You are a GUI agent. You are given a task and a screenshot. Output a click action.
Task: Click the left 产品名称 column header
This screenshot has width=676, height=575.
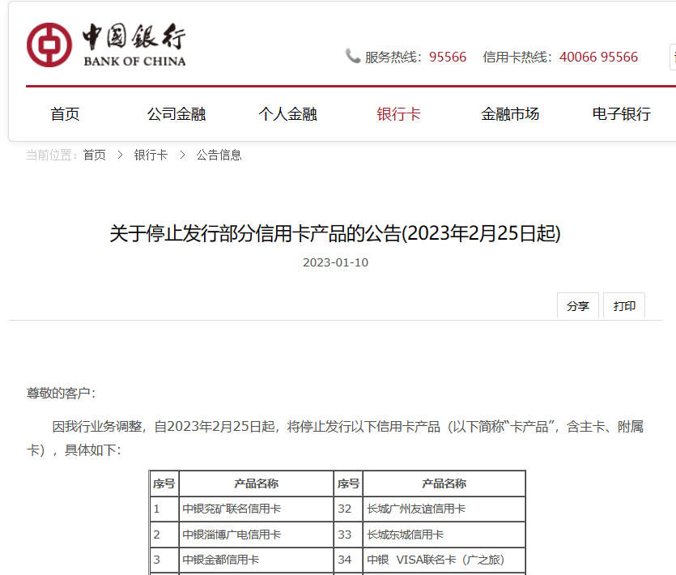click(256, 483)
